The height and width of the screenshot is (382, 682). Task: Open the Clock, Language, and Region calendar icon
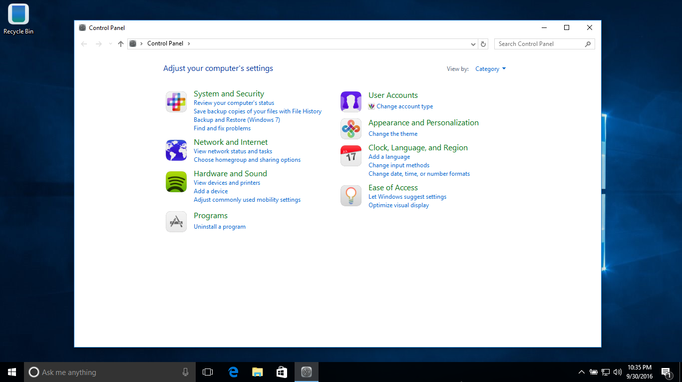(x=350, y=155)
